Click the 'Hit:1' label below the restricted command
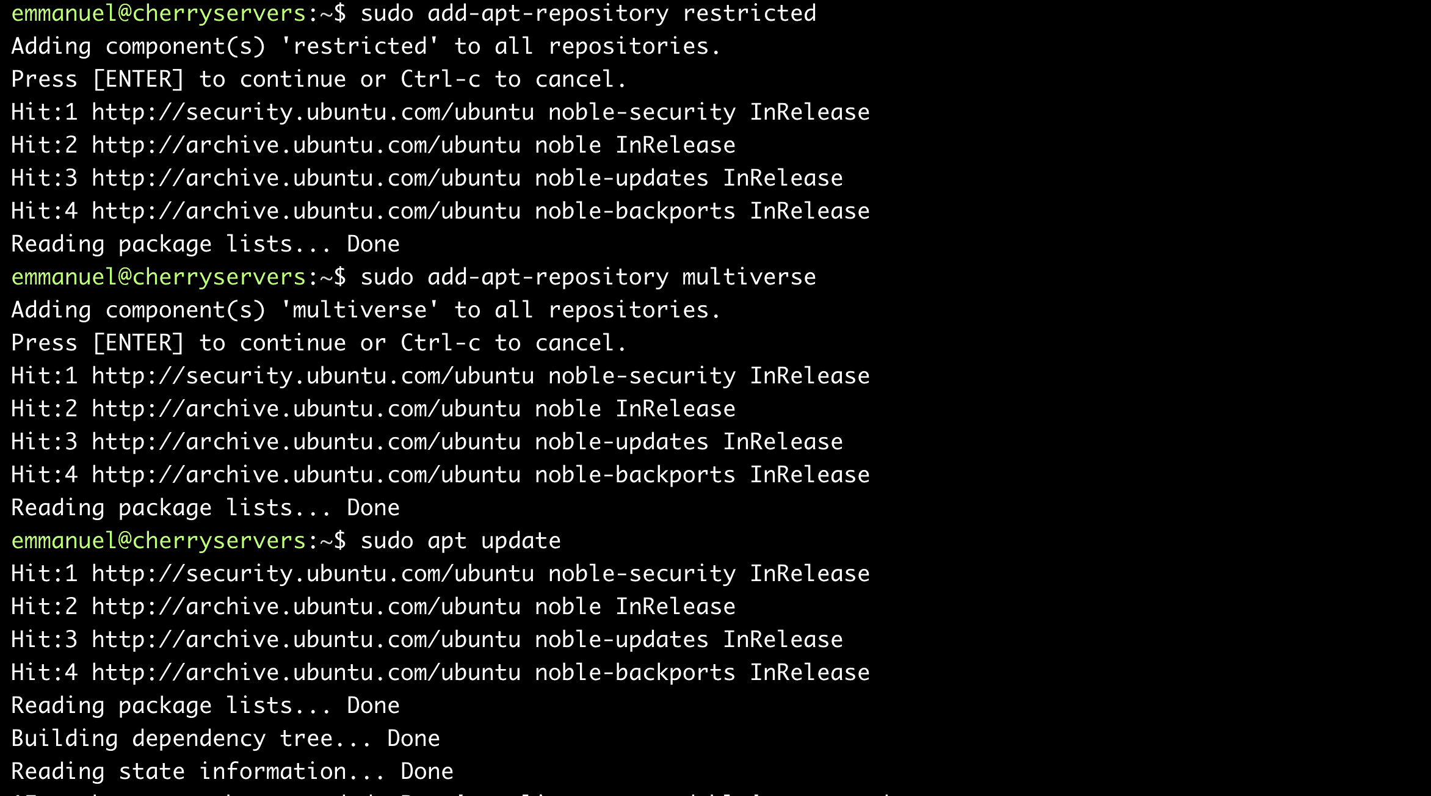The height and width of the screenshot is (796, 1431). click(x=44, y=112)
